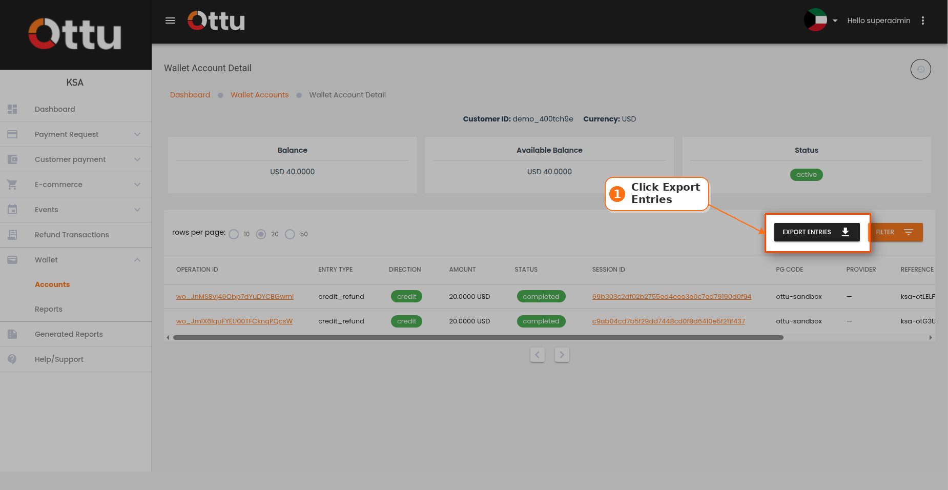Open Refund Transactions menu item

(x=75, y=235)
